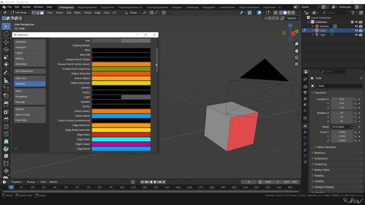The image size is (365, 205).
Task: Click the Edge Seam color swatch
Action: tap(121, 134)
